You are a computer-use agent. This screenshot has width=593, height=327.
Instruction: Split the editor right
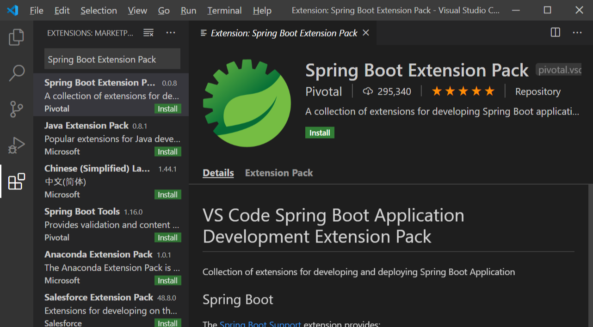tap(556, 32)
